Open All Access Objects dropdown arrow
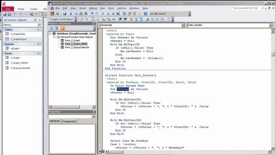The width and height of the screenshot is (276, 155). [35, 20]
